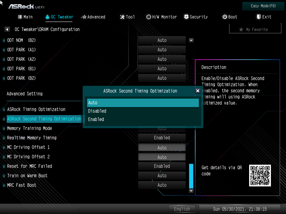Switch to Easy Mode (F6)
Screen dimensions: 286x214
263,6
